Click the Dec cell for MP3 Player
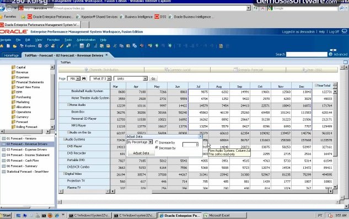The width and height of the screenshot is (349, 219). click(x=302, y=126)
